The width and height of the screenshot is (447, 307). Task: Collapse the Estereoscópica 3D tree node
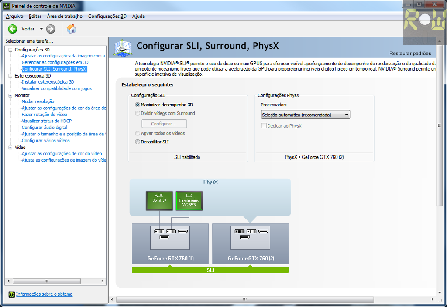click(10, 76)
